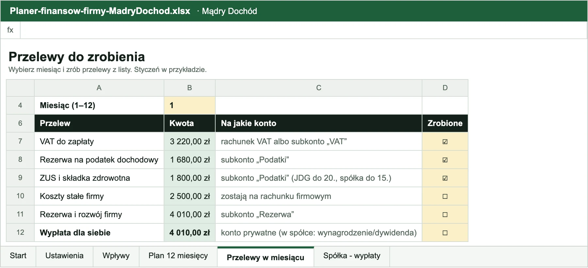Click the 'Przelew' header cell
This screenshot has width=588, height=268.
pyautogui.click(x=99, y=123)
